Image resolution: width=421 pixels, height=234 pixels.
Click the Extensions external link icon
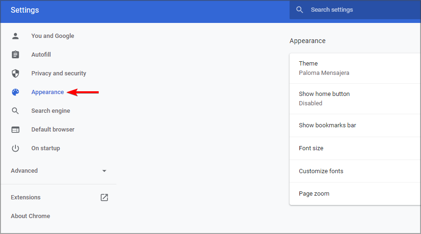point(104,197)
